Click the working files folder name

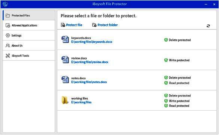tap(79, 98)
